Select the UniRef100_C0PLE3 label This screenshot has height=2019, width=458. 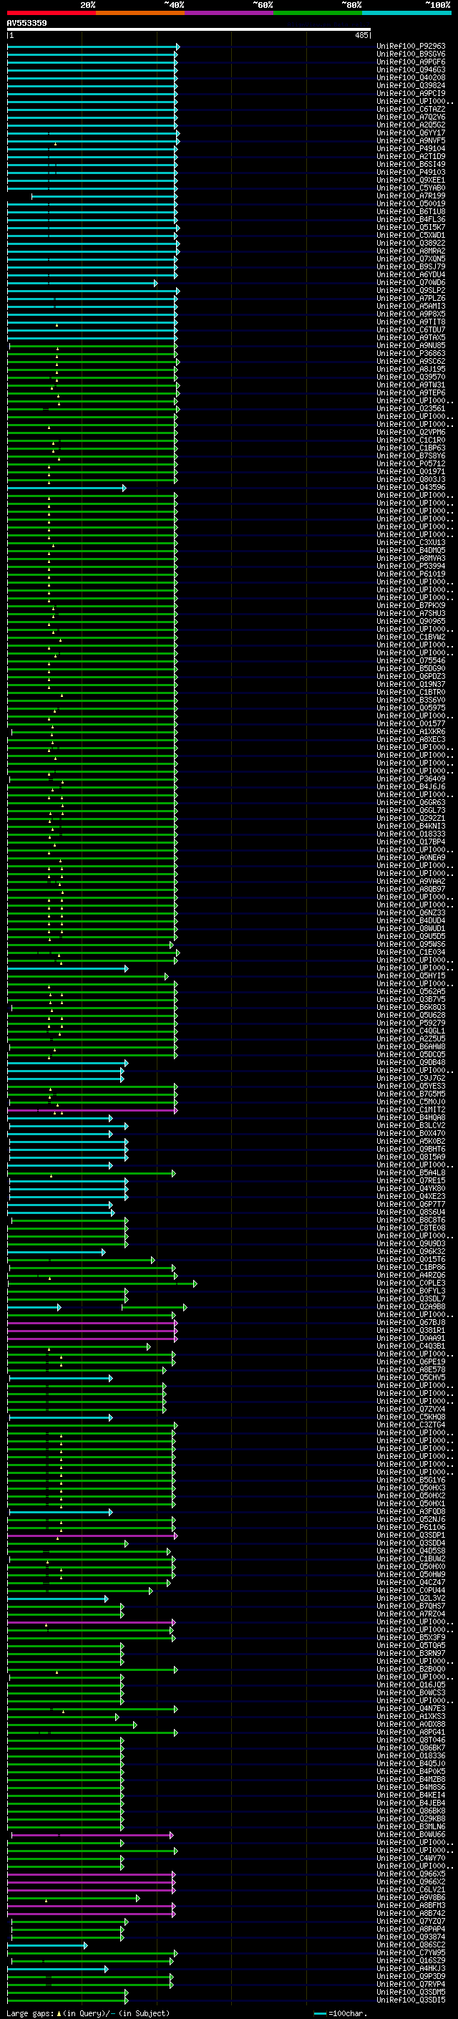[x=411, y=1283]
